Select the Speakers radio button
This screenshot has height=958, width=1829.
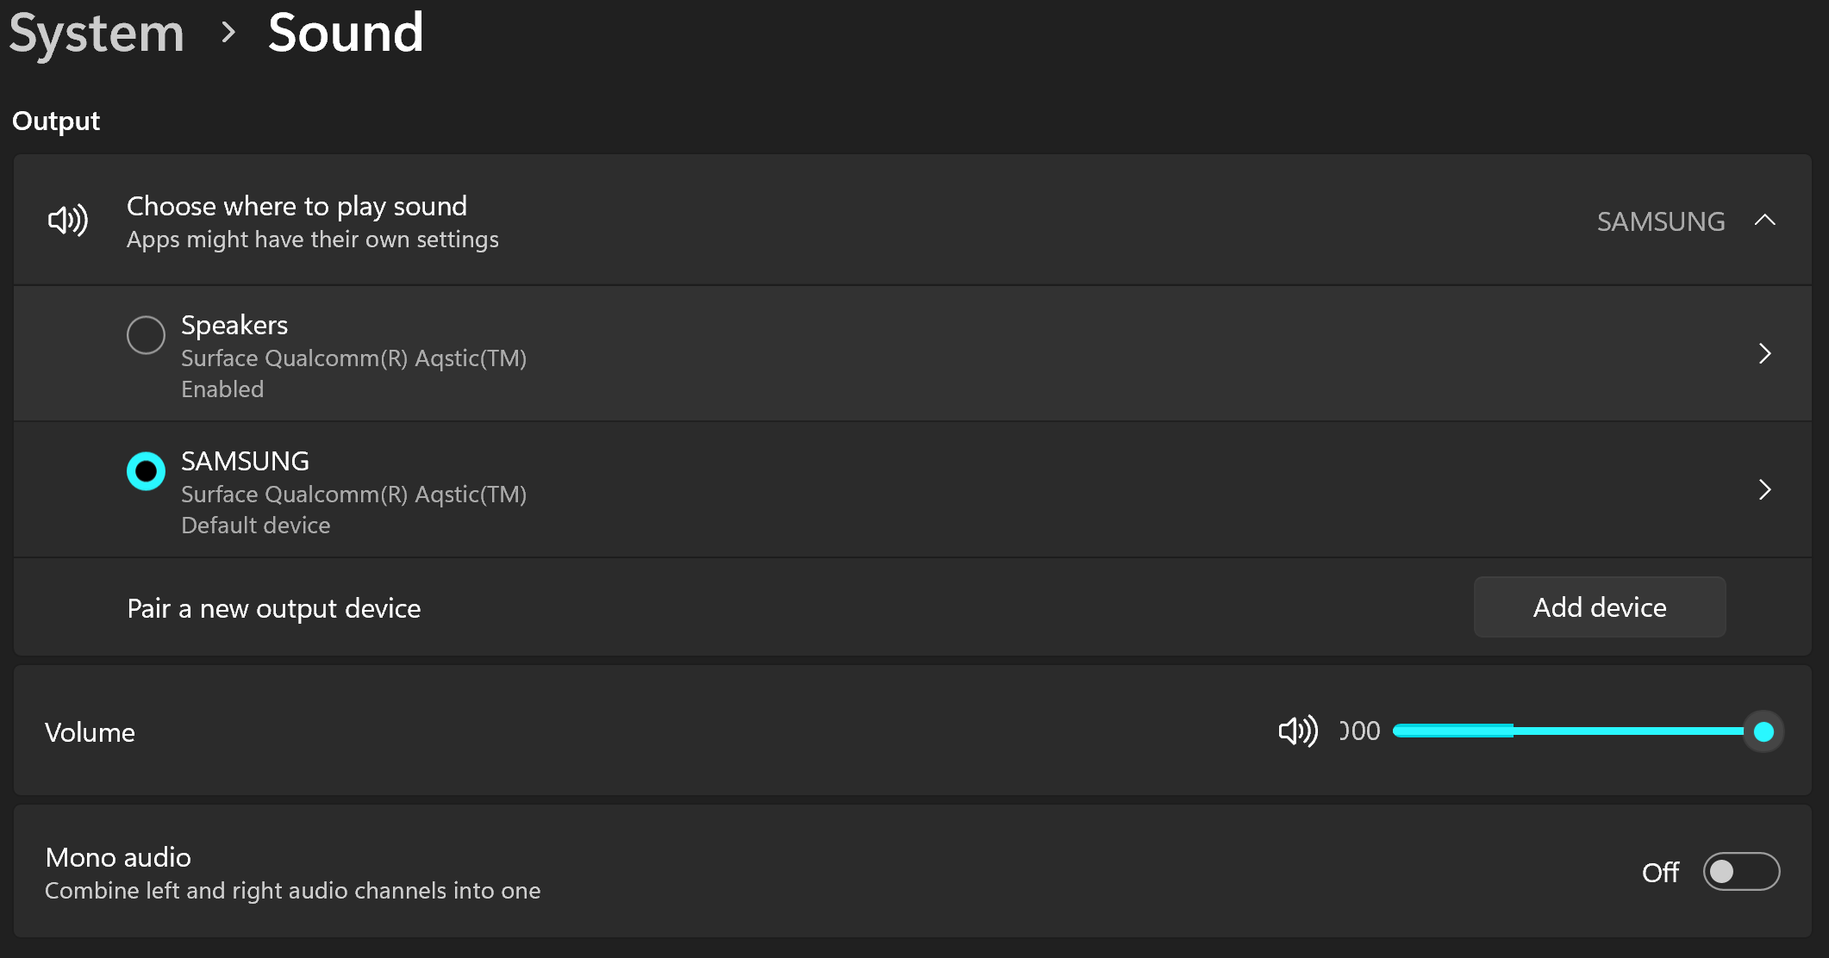coord(146,335)
